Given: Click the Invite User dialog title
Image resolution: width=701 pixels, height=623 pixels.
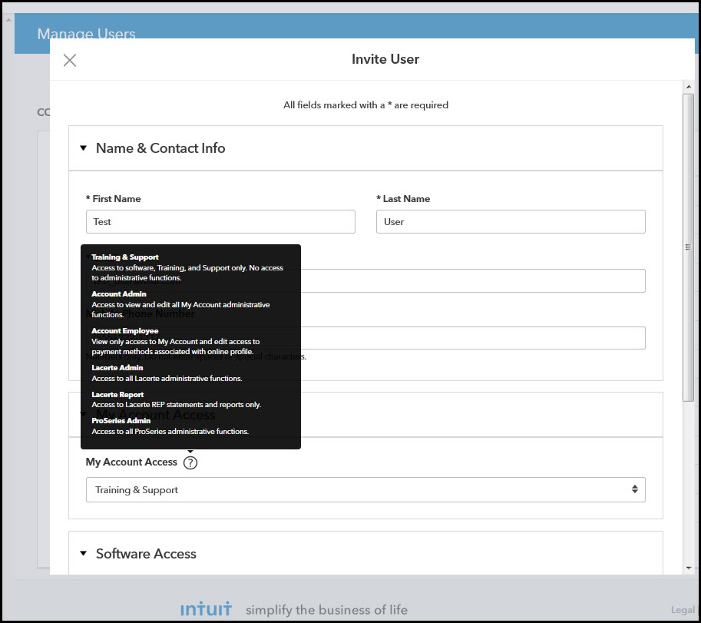Looking at the screenshot, I should pos(385,59).
